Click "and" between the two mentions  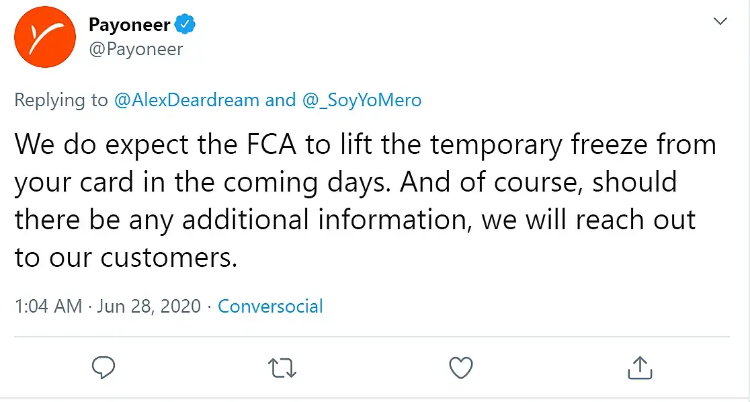280,100
